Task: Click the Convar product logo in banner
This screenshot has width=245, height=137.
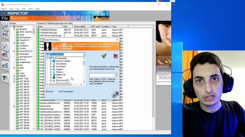Action: pos(101,18)
